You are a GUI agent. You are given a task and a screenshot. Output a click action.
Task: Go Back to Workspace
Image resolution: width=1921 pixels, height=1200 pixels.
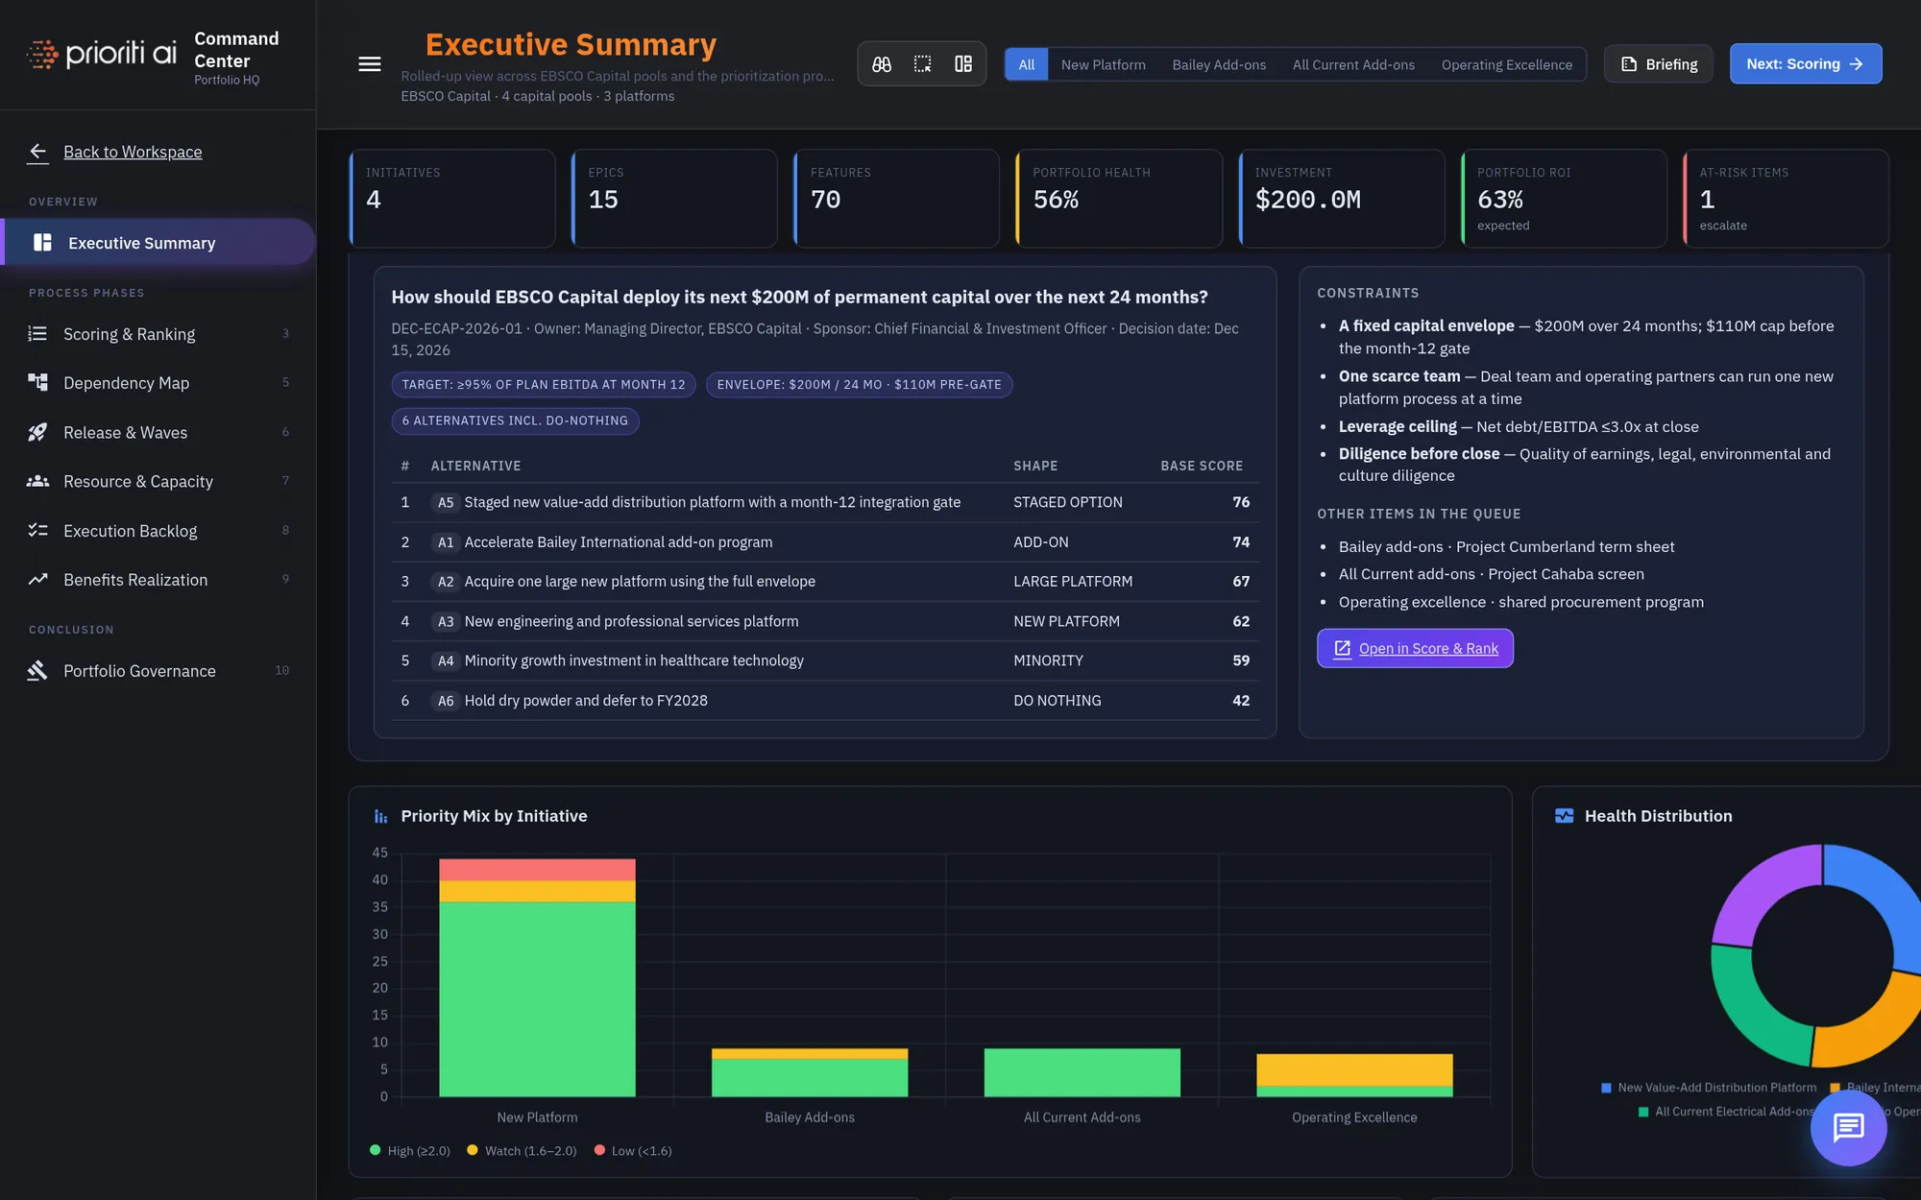pyautogui.click(x=133, y=152)
